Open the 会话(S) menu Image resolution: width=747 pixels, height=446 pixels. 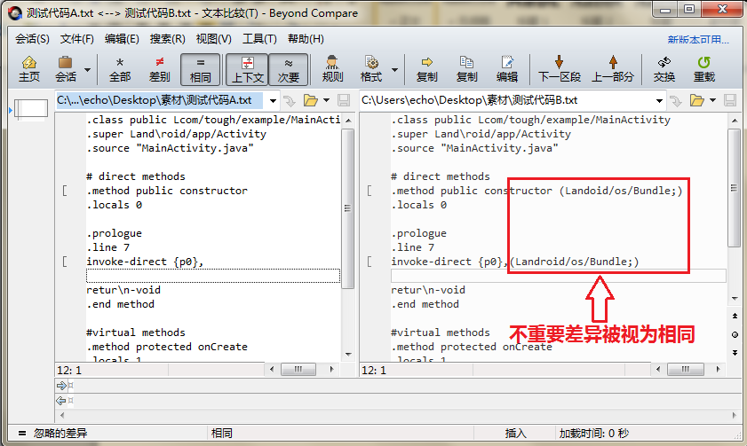32,39
